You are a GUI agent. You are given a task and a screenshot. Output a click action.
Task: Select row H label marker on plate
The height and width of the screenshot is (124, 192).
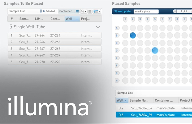[x=117, y=81]
